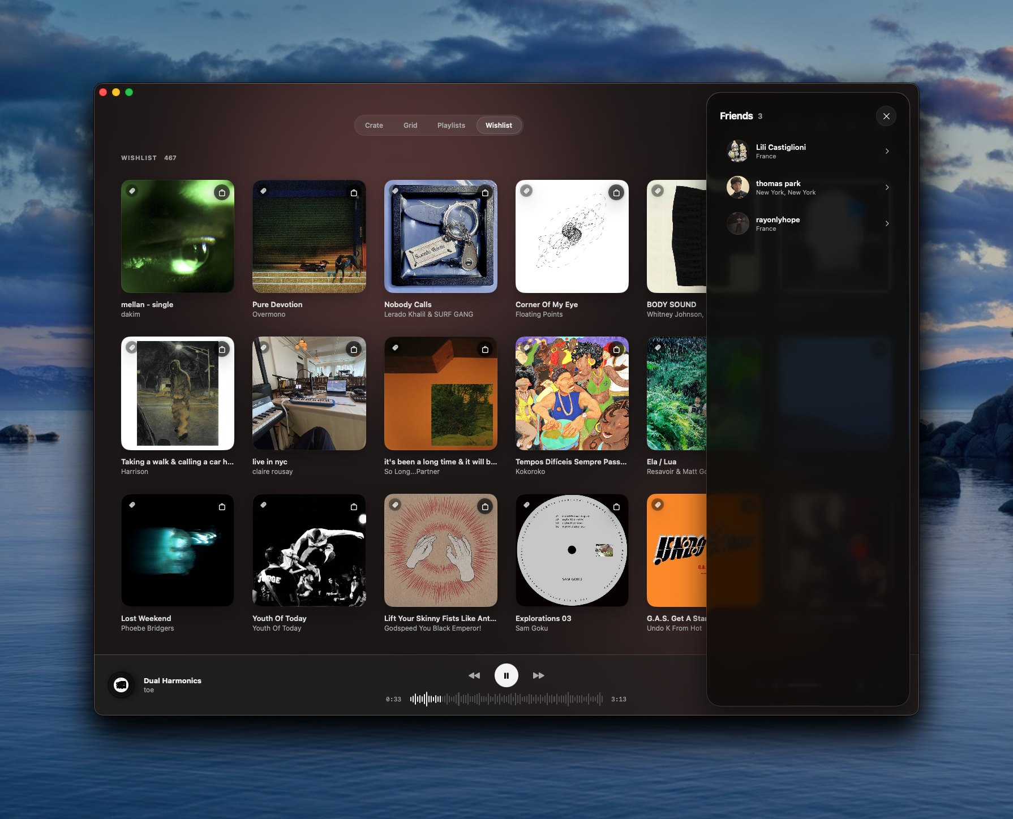
Task: Click the tag icon on Taking a walk album
Action: point(132,348)
